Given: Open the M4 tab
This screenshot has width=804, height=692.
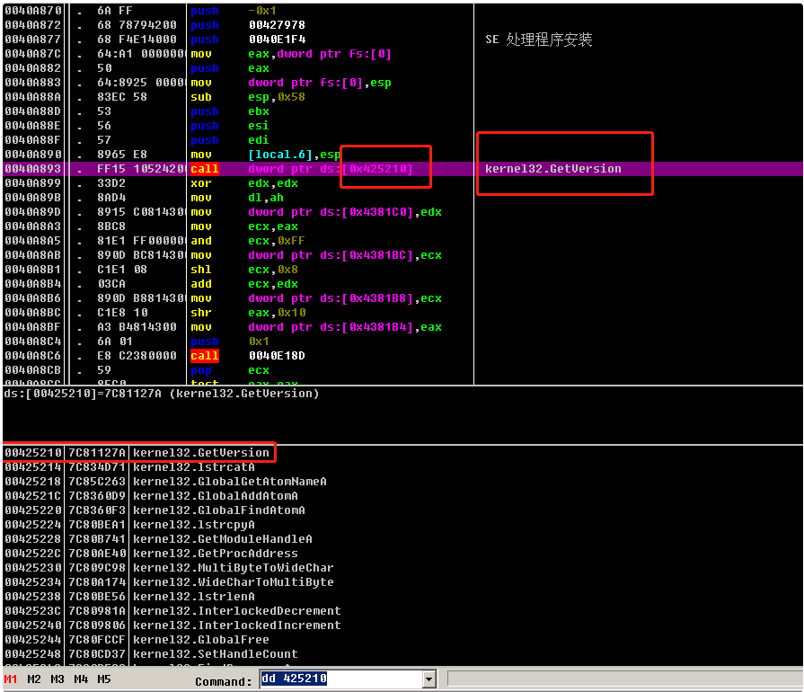Looking at the screenshot, I should (81, 679).
